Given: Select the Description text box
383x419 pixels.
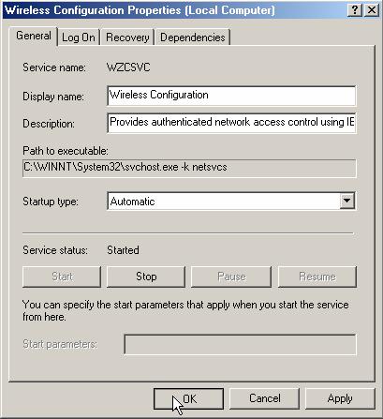Looking at the screenshot, I should (231, 123).
